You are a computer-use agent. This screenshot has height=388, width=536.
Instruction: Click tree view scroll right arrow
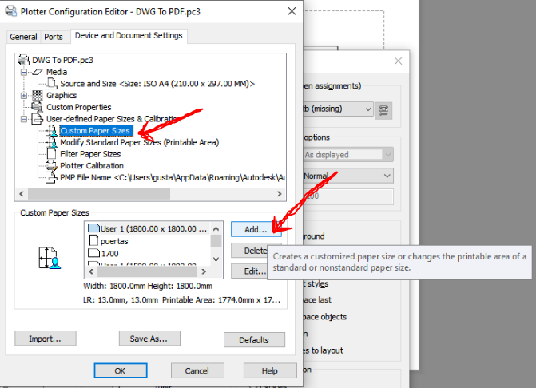coord(280,194)
